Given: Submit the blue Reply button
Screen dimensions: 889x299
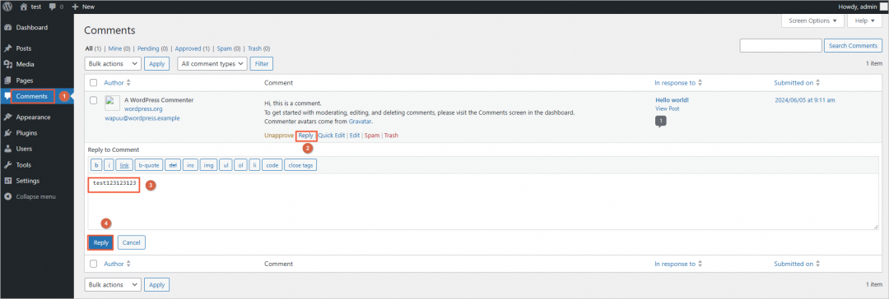Looking at the screenshot, I should click(x=101, y=242).
